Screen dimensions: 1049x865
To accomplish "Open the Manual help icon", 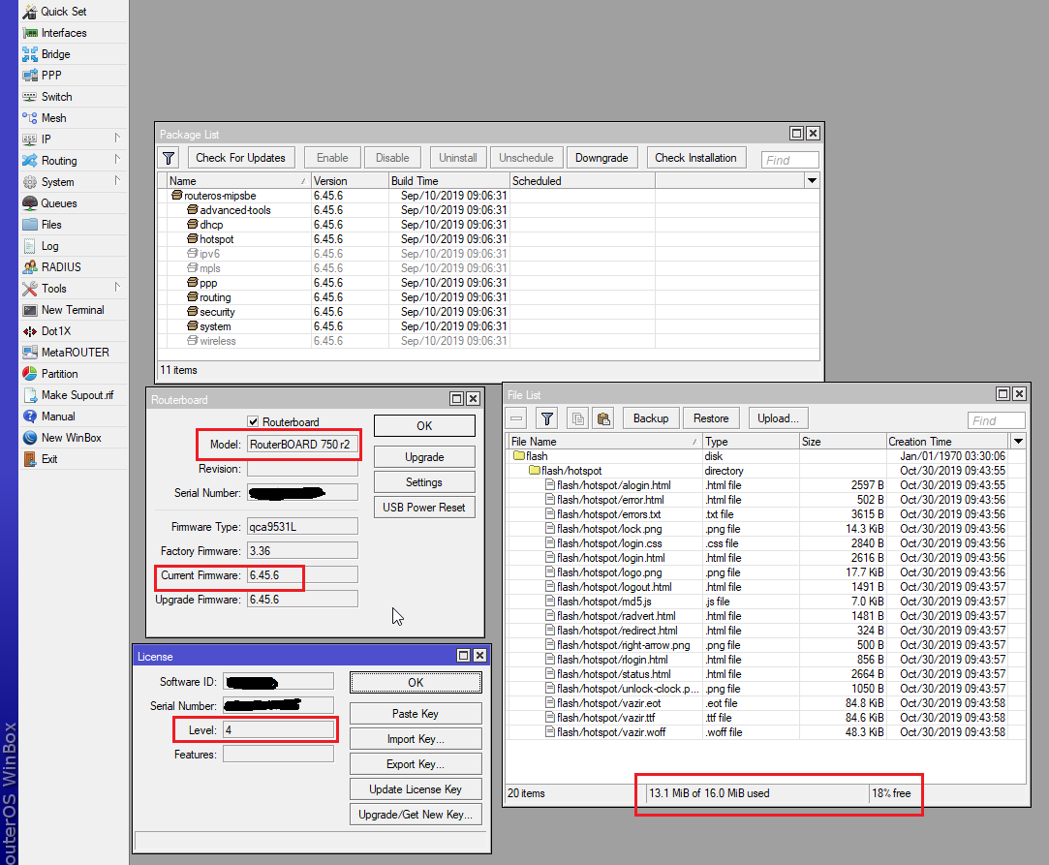I will pos(30,417).
